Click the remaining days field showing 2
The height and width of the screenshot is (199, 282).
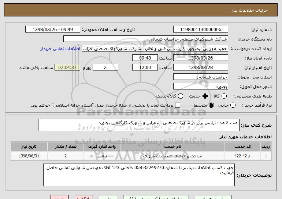[x=105, y=68]
